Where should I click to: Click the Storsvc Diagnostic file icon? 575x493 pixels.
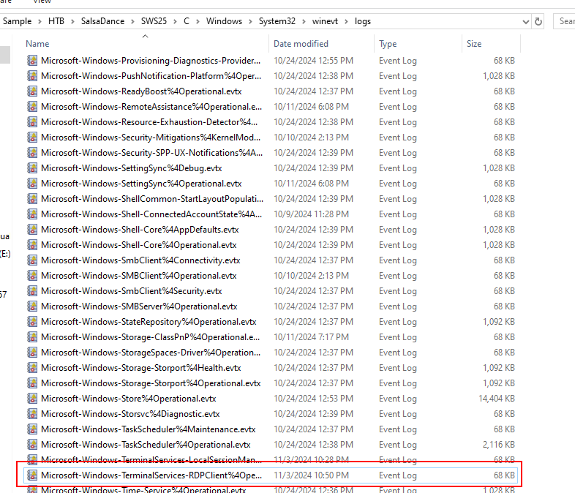[x=32, y=414]
